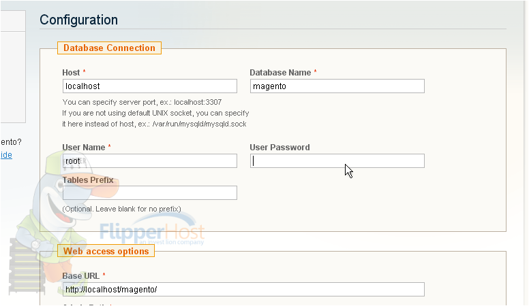529x306 pixels.
Task: Click the empty Tables Prefix input field
Action: [x=150, y=193]
